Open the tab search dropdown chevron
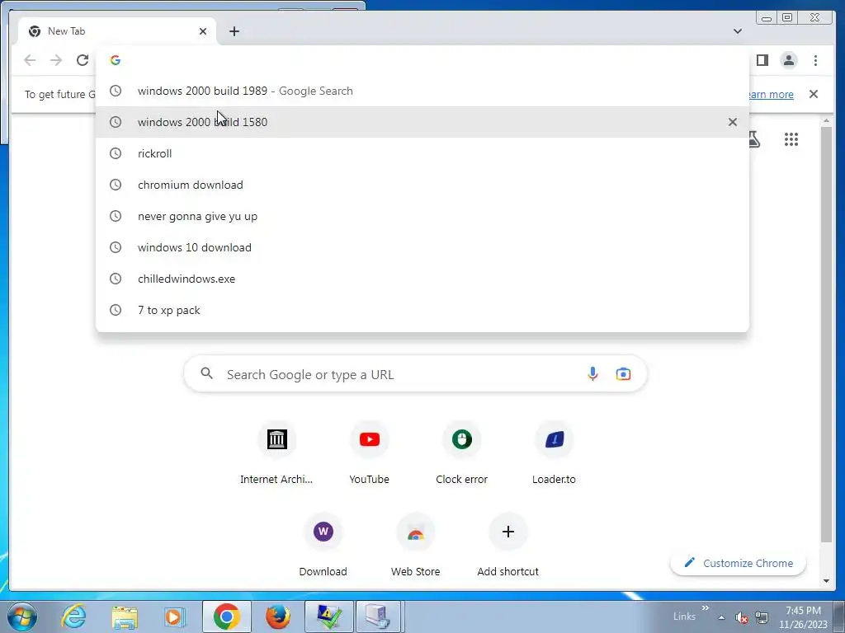The height and width of the screenshot is (633, 845). click(737, 31)
